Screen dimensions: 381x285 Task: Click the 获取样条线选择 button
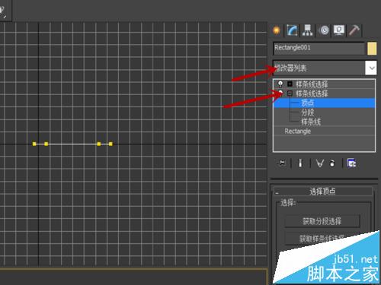322,239
